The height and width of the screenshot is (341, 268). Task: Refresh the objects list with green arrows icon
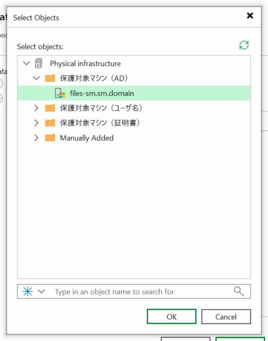pyautogui.click(x=244, y=45)
